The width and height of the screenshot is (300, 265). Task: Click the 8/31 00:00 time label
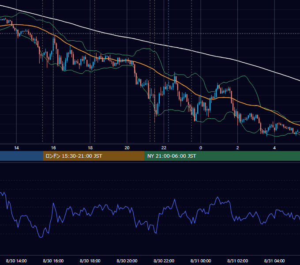pos(201,261)
